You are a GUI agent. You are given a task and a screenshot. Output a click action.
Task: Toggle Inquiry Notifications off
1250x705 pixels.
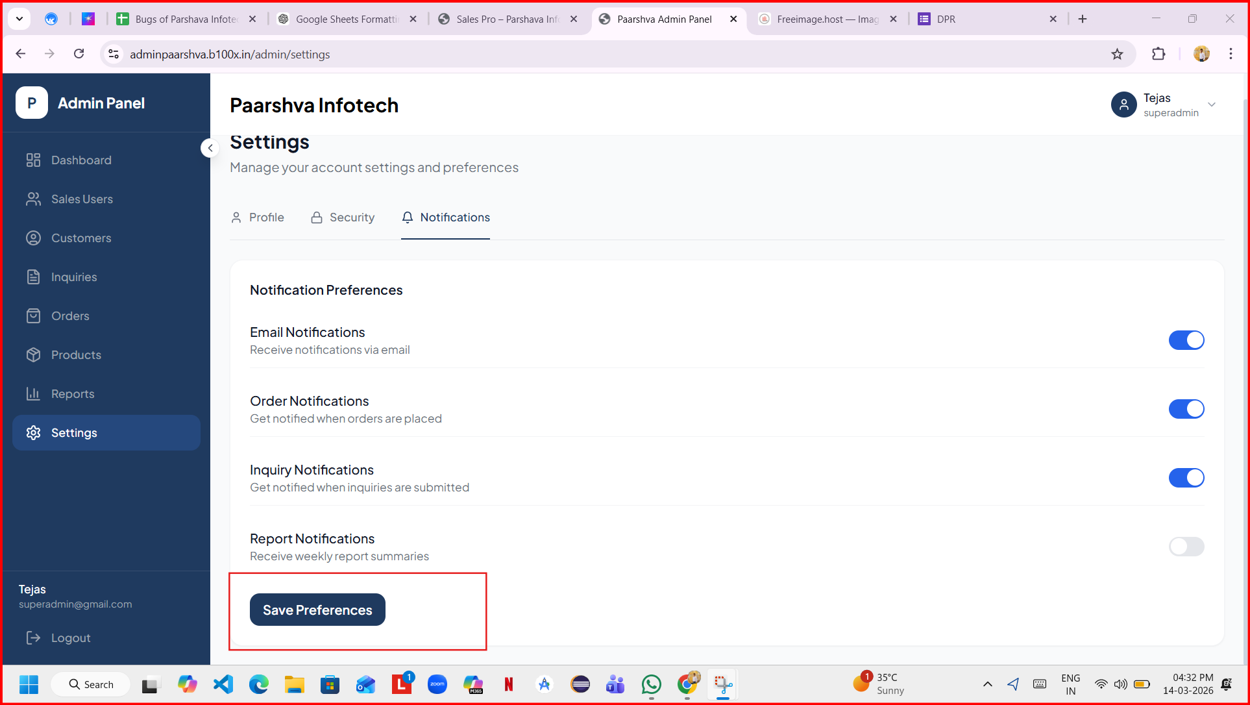(1186, 478)
